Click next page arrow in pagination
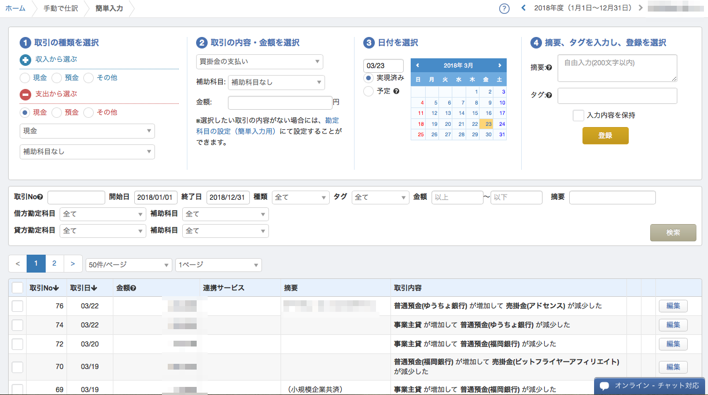708x395 pixels. pos(72,263)
